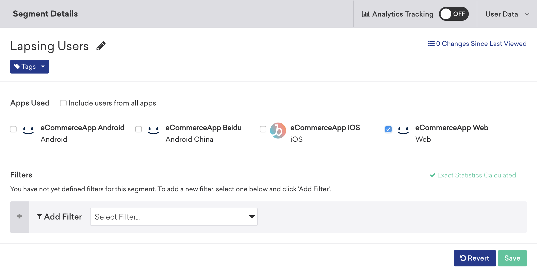The image size is (537, 276).
Task: Open the Tags dropdown
Action: pyautogui.click(x=30, y=67)
